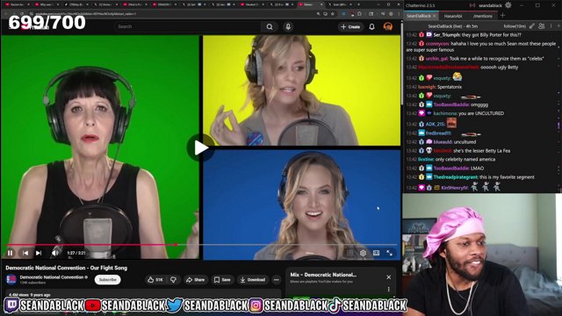
Task: Click username TooBasedBaddie saying omgggg
Action: [450, 104]
